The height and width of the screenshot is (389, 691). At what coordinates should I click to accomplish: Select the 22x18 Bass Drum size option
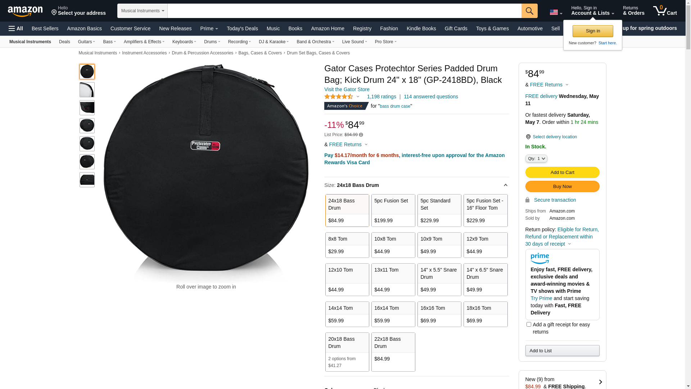393,352
